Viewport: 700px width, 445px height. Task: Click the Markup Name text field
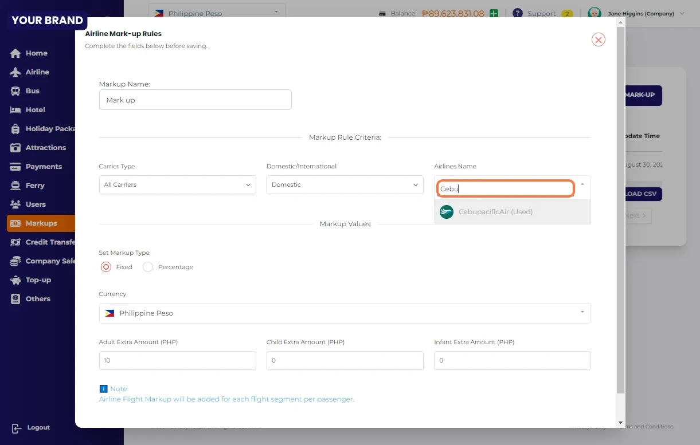tap(195, 100)
